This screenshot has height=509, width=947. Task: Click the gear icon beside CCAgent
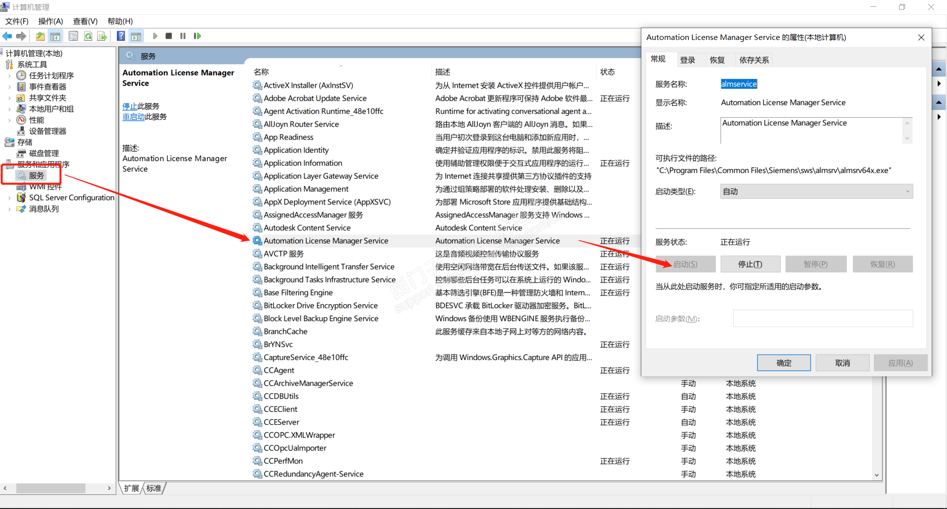click(x=257, y=370)
